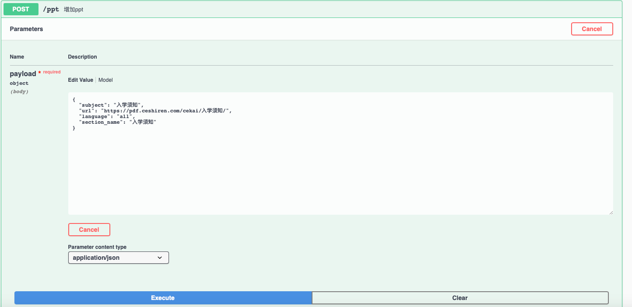Collapse the /ppt endpoint path
Viewport: 632px width, 307px height.
tap(51, 9)
